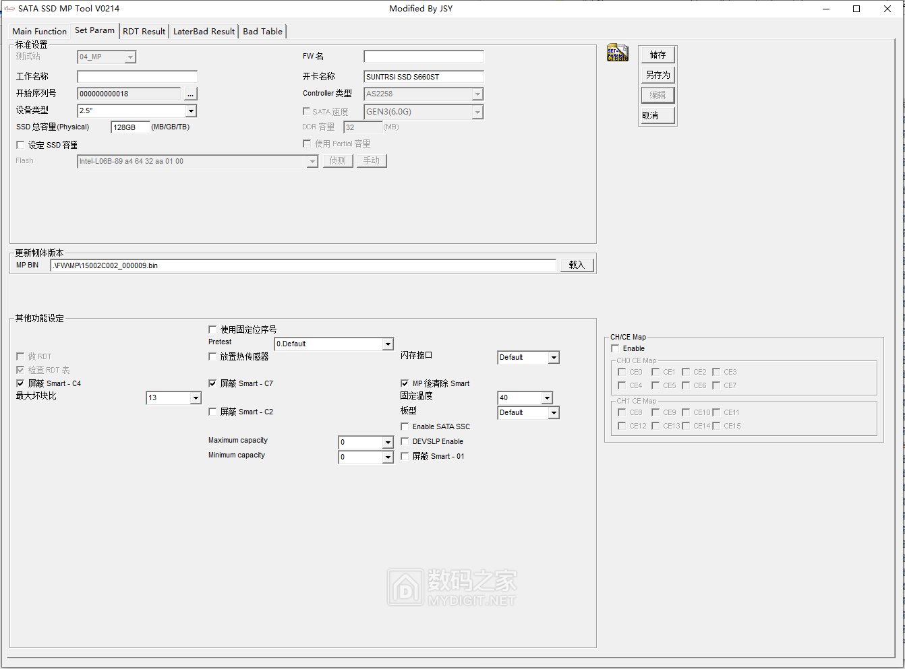Click the MP BIN file path field
Screen dimensions: 905x669
[303, 265]
